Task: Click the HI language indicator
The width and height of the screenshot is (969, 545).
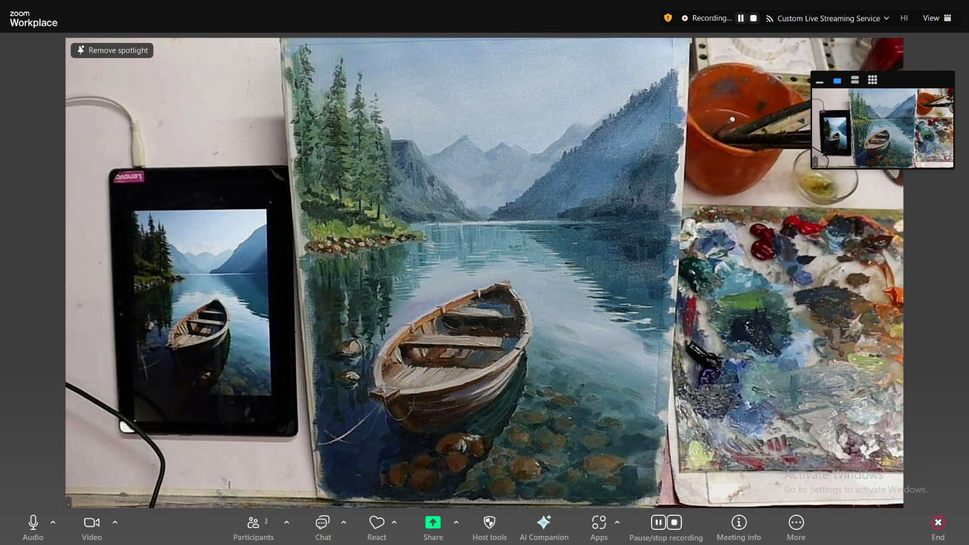Action: tap(904, 18)
